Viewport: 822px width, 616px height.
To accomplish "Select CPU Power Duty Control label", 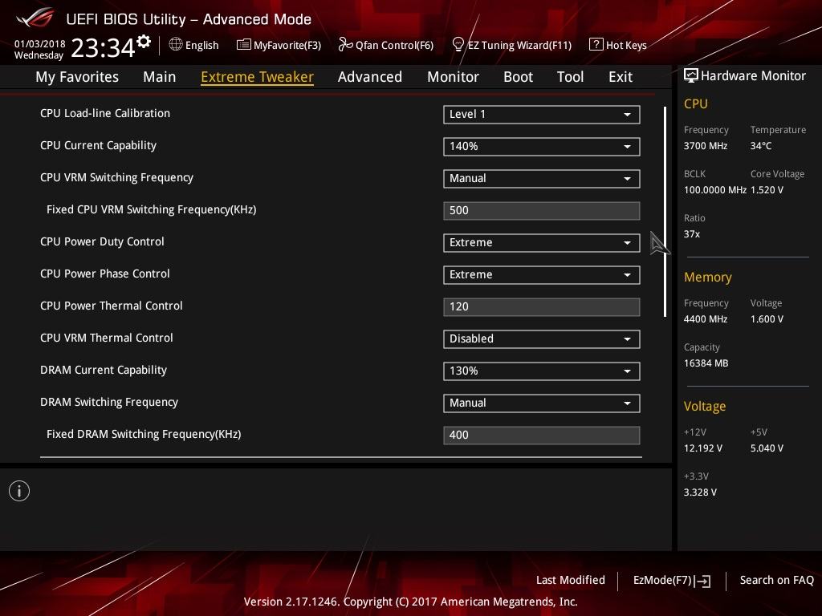I will coord(102,241).
